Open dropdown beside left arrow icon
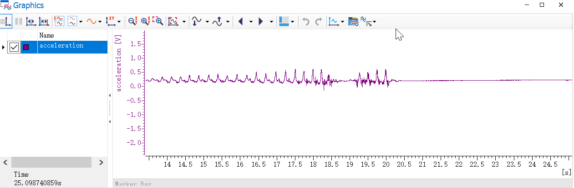Image resolution: width=574 pixels, height=188 pixels. (251, 21)
